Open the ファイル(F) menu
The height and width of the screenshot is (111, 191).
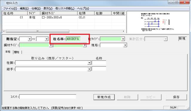tap(10, 8)
